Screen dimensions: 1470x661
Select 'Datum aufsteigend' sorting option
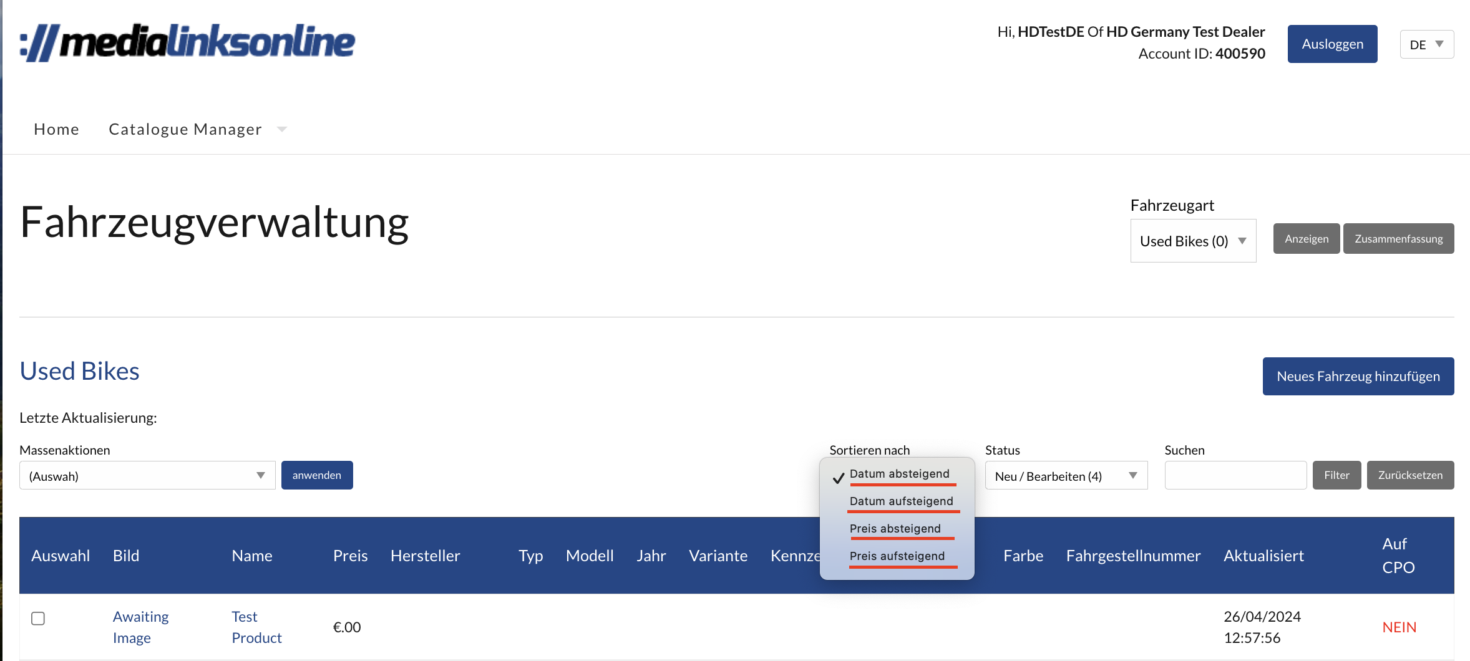click(900, 501)
